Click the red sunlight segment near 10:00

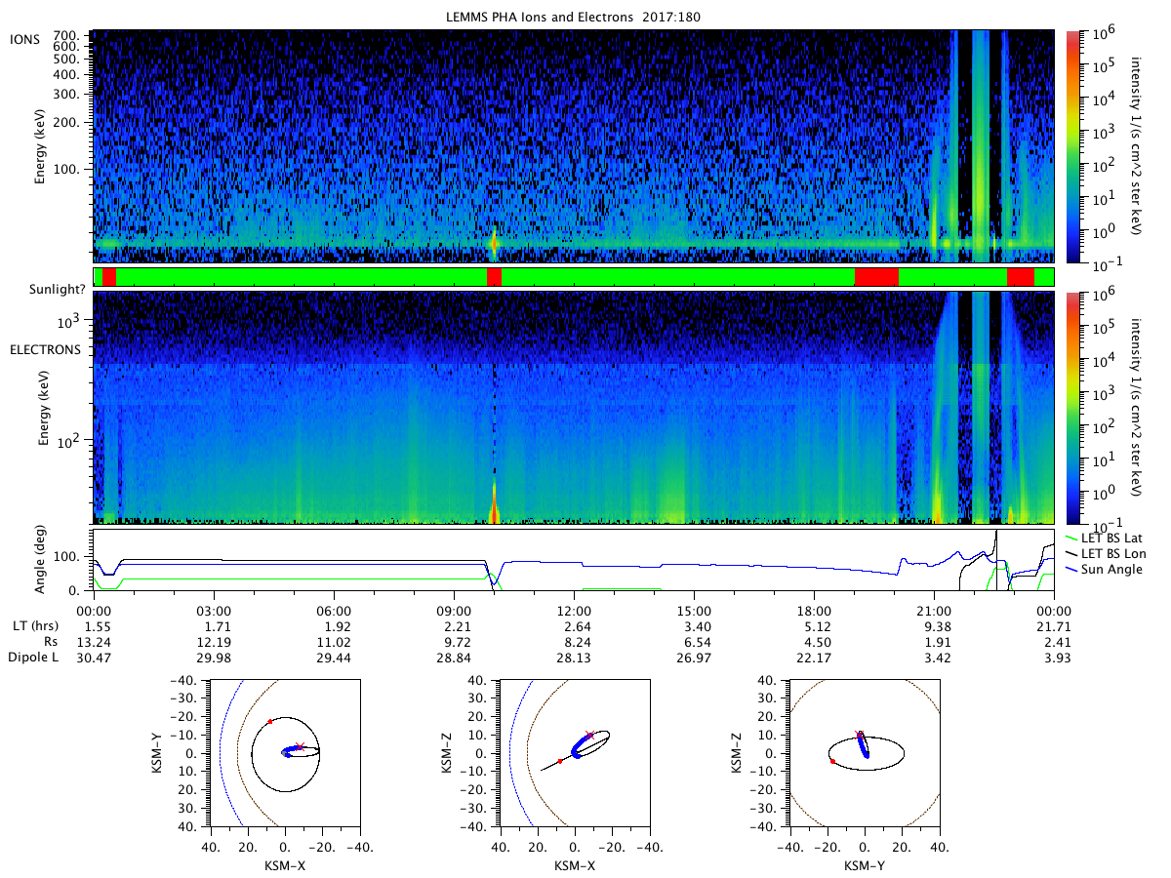pyautogui.click(x=494, y=277)
